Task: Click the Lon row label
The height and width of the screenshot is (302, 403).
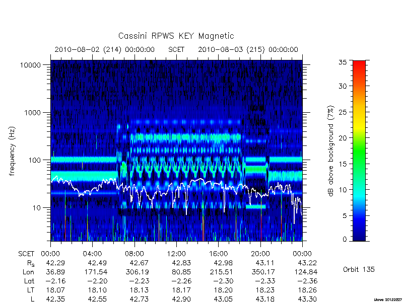Action: (x=28, y=272)
